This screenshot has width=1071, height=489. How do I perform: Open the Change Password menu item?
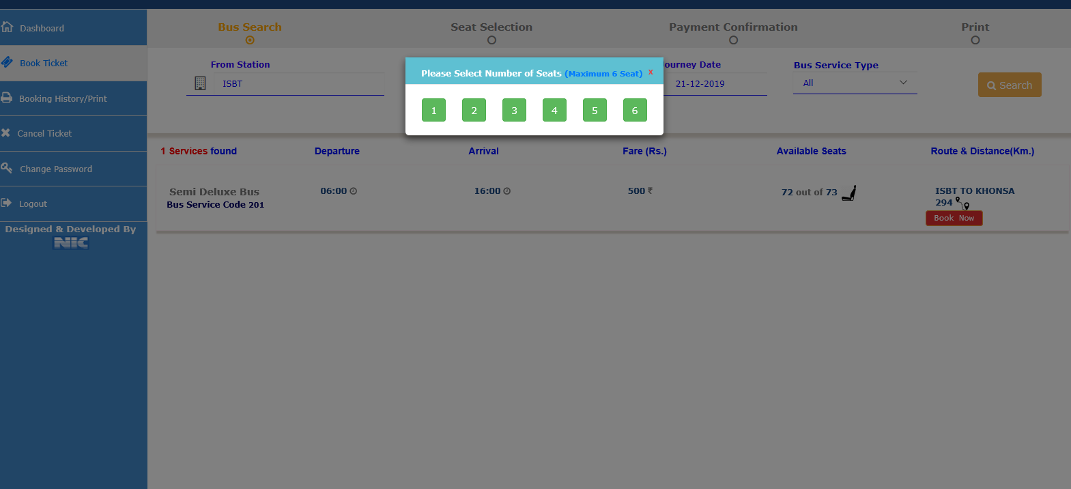pos(56,169)
